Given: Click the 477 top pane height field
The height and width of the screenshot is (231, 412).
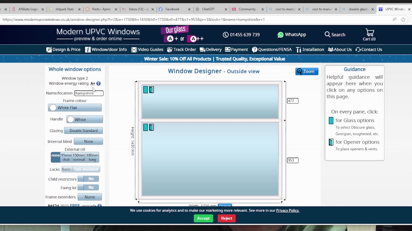Looking at the screenshot, I should (293, 101).
